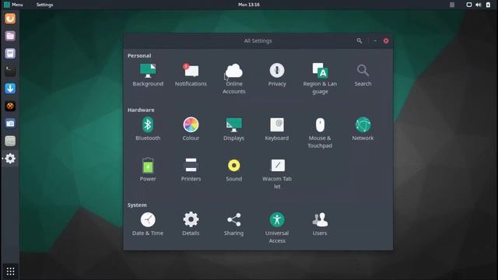Click the magnifier in All Settings title bar
This screenshot has height=280, width=498.
tap(359, 40)
